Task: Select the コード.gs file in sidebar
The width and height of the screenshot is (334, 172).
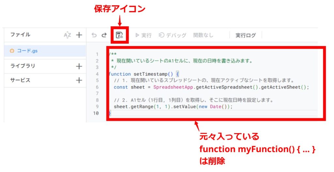Action: 27,51
